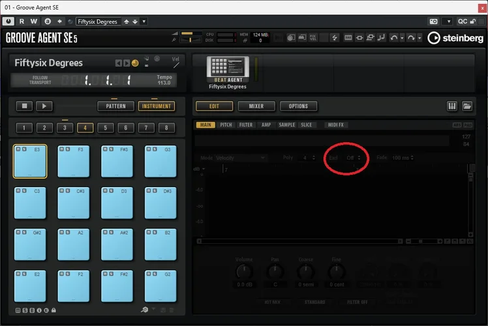Select pad group 1
488x326 pixels.
pos(24,128)
